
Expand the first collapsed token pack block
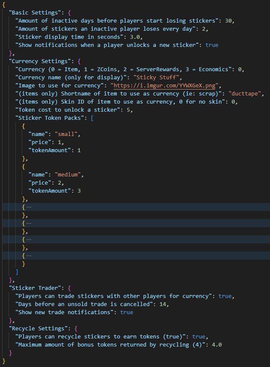29,207
